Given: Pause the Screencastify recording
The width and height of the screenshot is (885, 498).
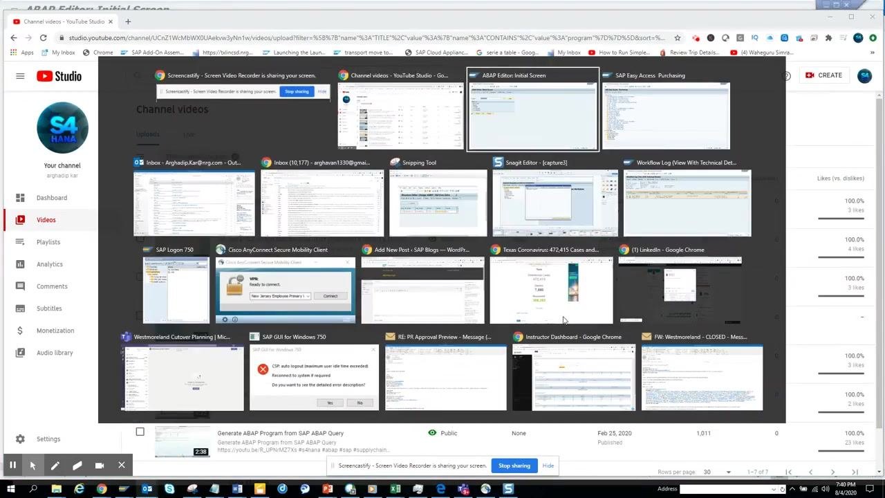Looking at the screenshot, I should point(12,465).
